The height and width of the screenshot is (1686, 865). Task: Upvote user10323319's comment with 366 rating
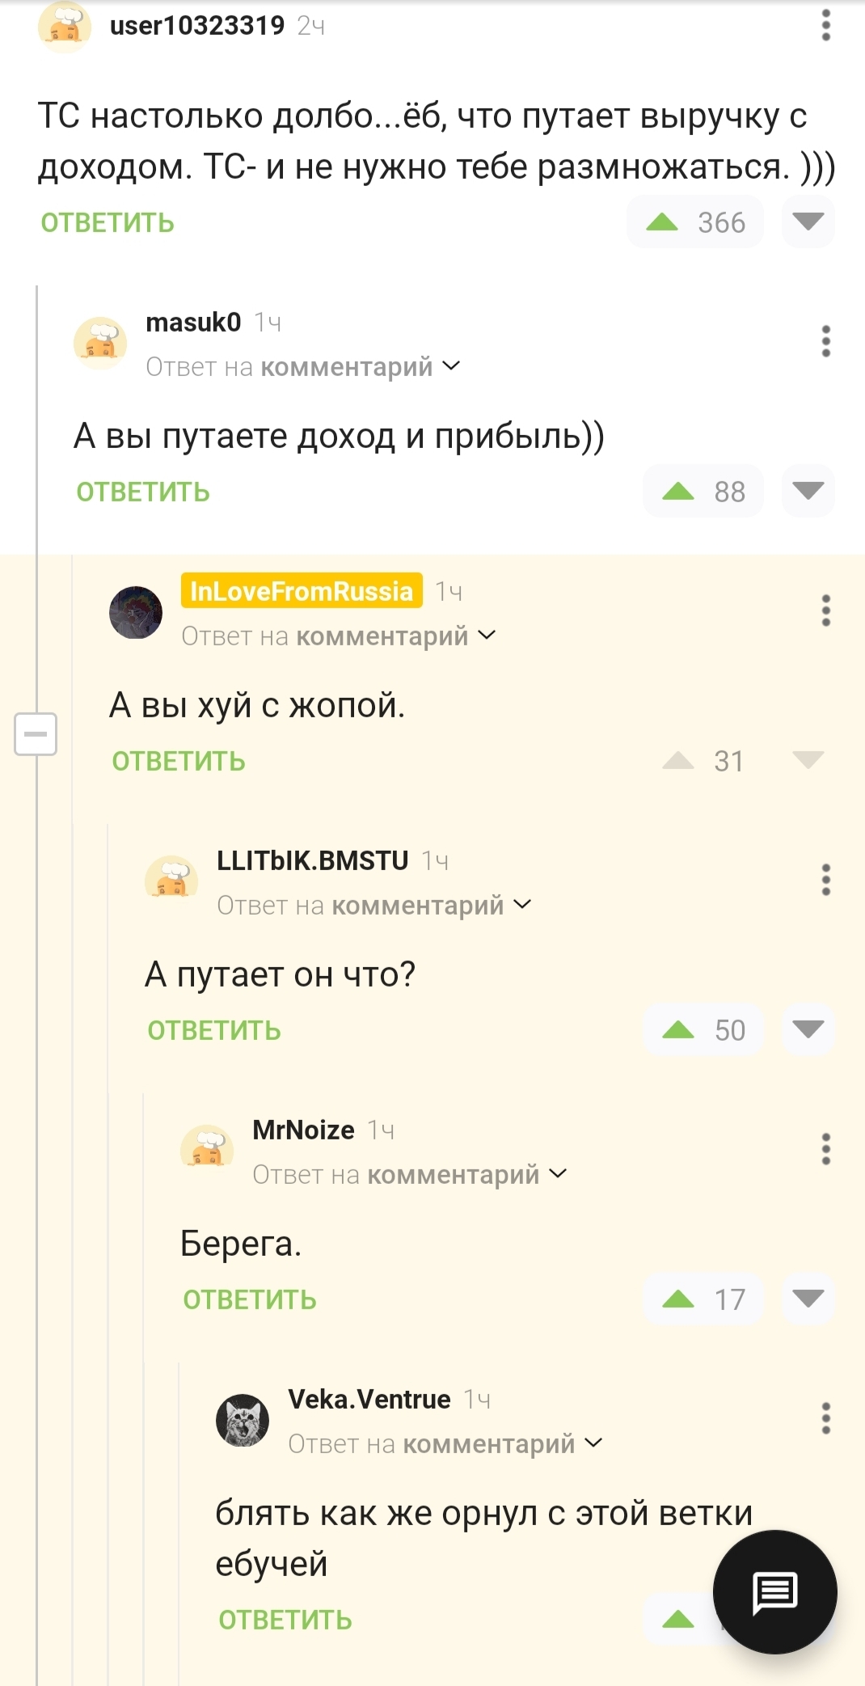pos(663,222)
